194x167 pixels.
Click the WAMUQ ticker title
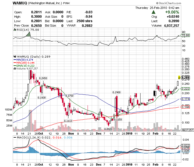(x=20, y=3)
